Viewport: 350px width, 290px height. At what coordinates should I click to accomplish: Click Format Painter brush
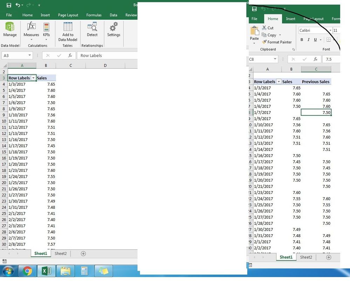pyautogui.click(x=277, y=42)
